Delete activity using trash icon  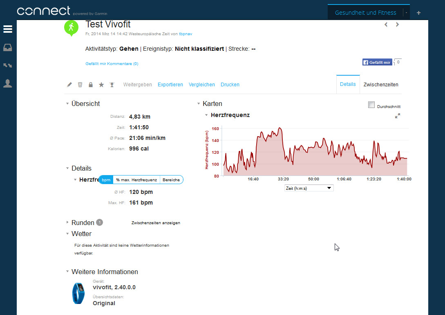80,85
